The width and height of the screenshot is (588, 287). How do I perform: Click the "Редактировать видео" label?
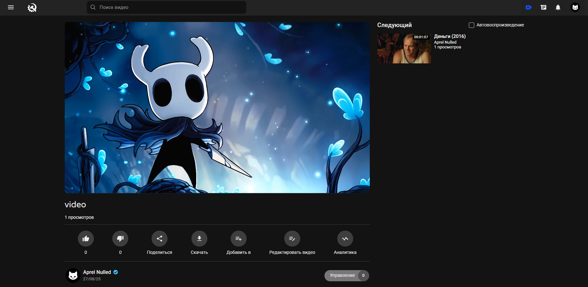click(292, 252)
